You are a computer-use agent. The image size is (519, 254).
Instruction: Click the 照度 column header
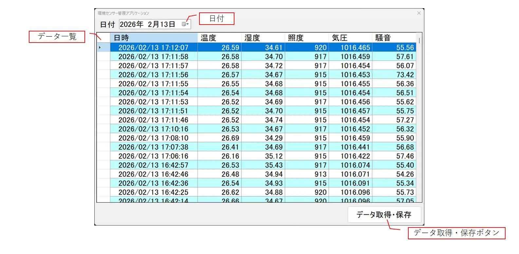coord(306,38)
